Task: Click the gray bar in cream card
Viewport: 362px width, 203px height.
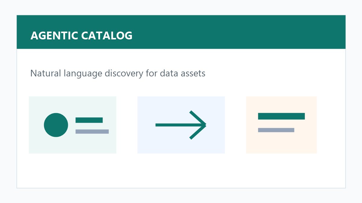Action: (276, 130)
